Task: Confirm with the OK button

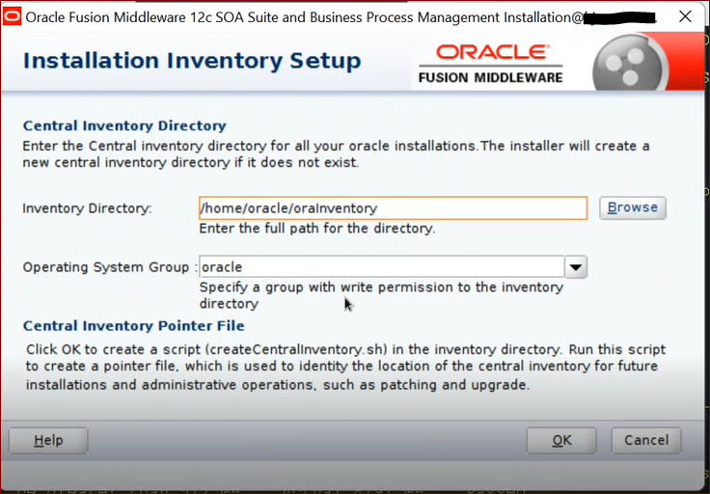Action: coord(561,440)
